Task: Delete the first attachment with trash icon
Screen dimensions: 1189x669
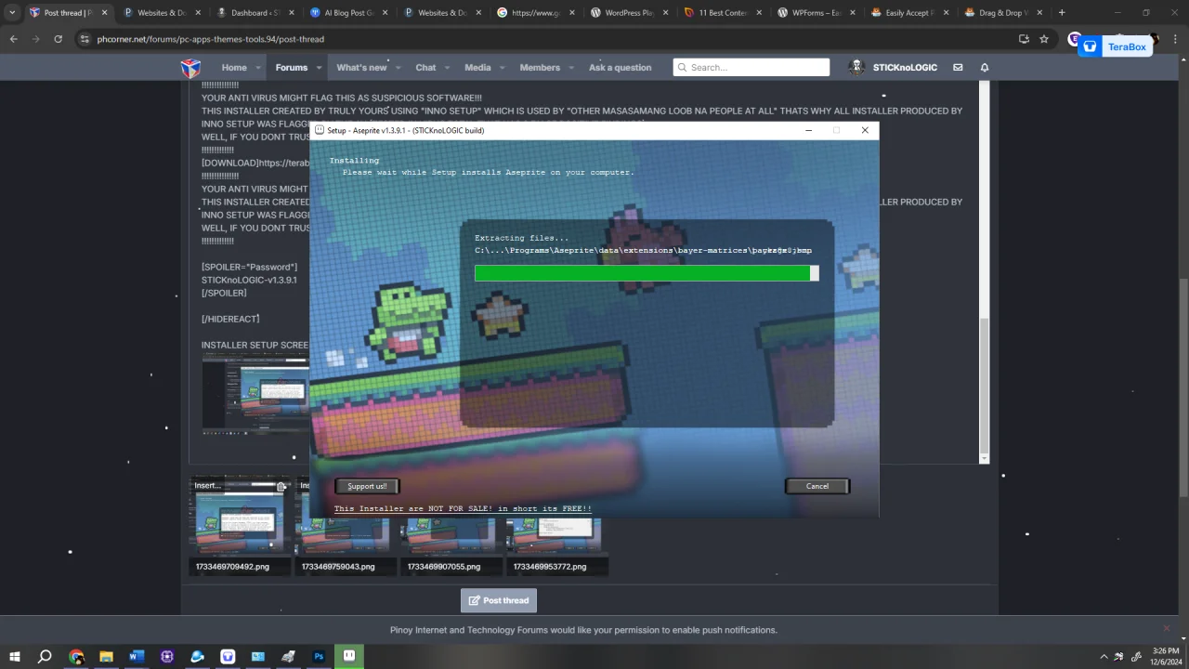Action: [281, 486]
